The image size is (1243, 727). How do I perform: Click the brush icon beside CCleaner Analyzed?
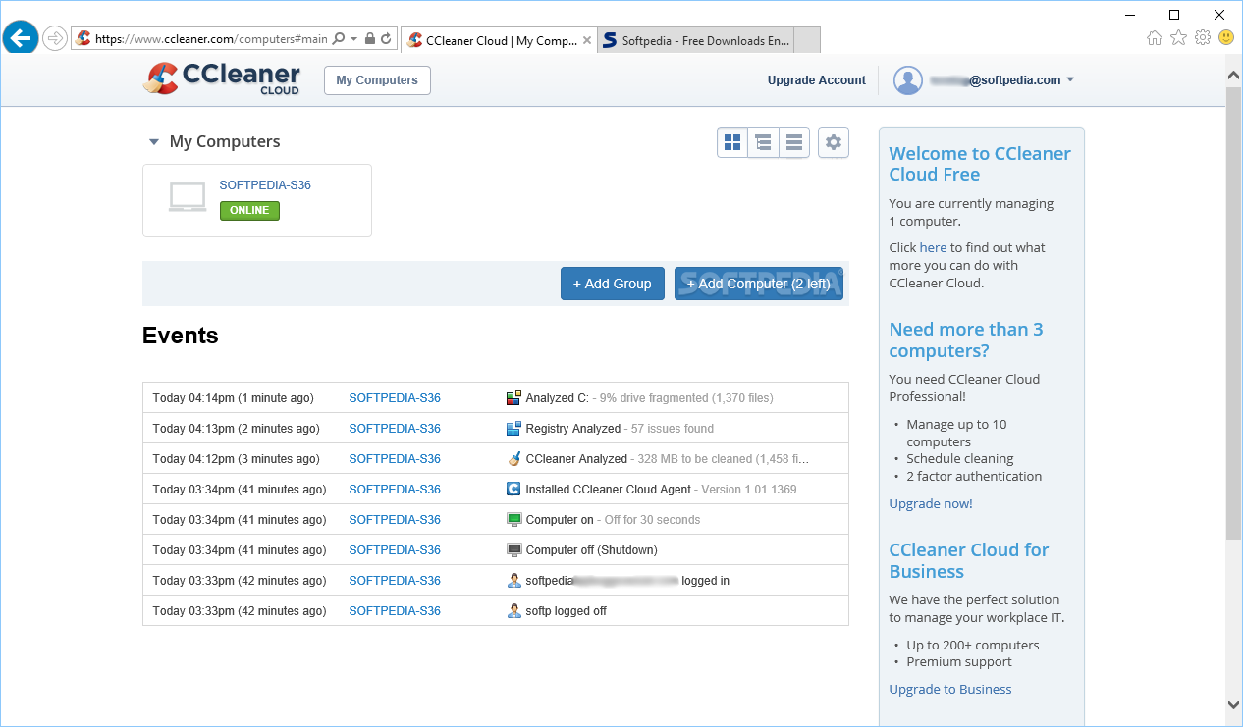[x=513, y=459]
